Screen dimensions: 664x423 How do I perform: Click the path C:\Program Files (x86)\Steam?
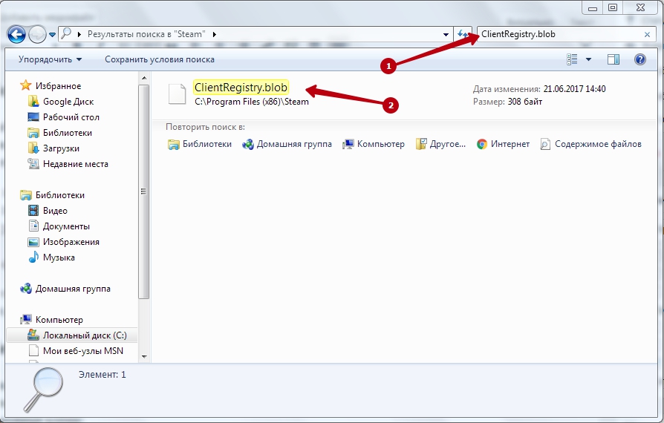(x=252, y=102)
